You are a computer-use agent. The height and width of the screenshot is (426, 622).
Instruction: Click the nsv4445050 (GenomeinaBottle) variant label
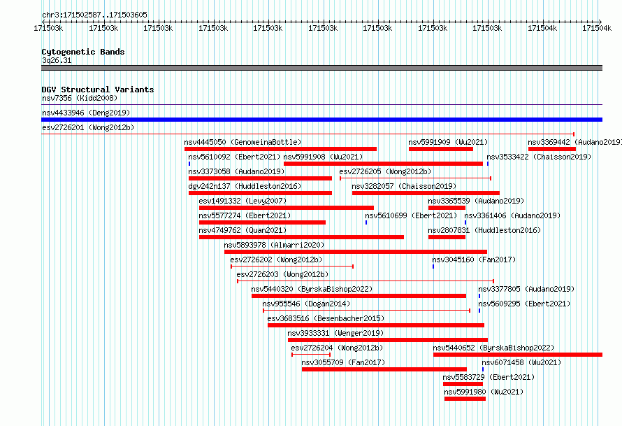point(243,142)
